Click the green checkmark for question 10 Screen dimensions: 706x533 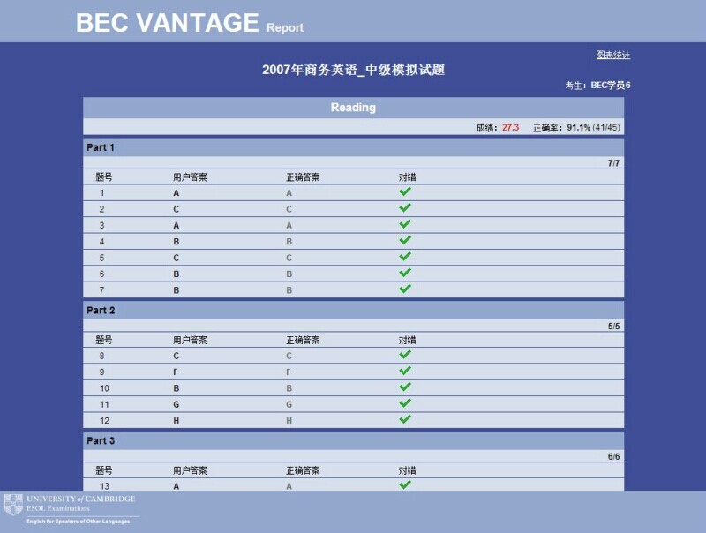click(405, 387)
